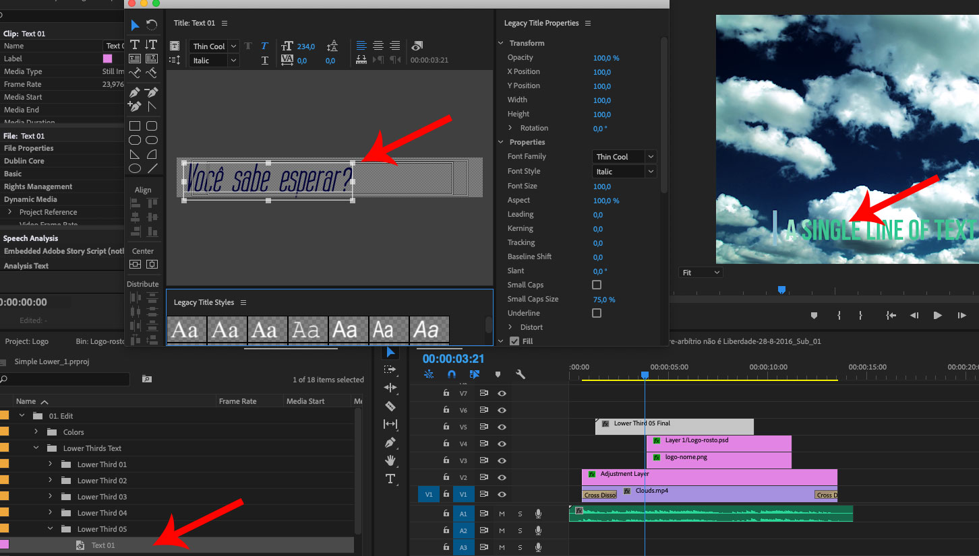Click the timeline playhead on the ruler
The height and width of the screenshot is (556, 979).
click(645, 374)
